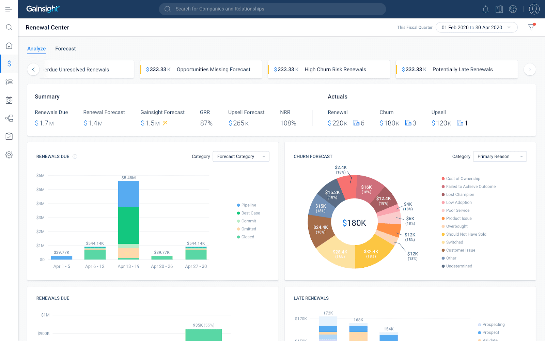
Task: Toggle Best Case legend series
Action: [250, 213]
